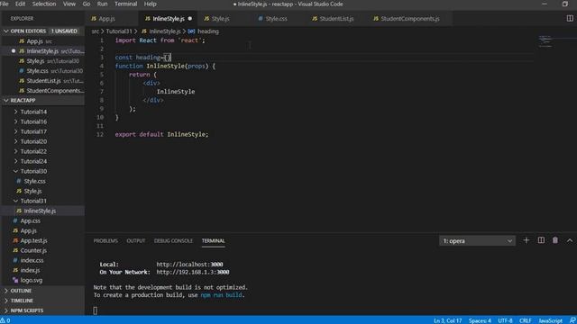Image resolution: width=577 pixels, height=324 pixels.
Task: Expand the Tutorial16 folder
Action: (15, 121)
